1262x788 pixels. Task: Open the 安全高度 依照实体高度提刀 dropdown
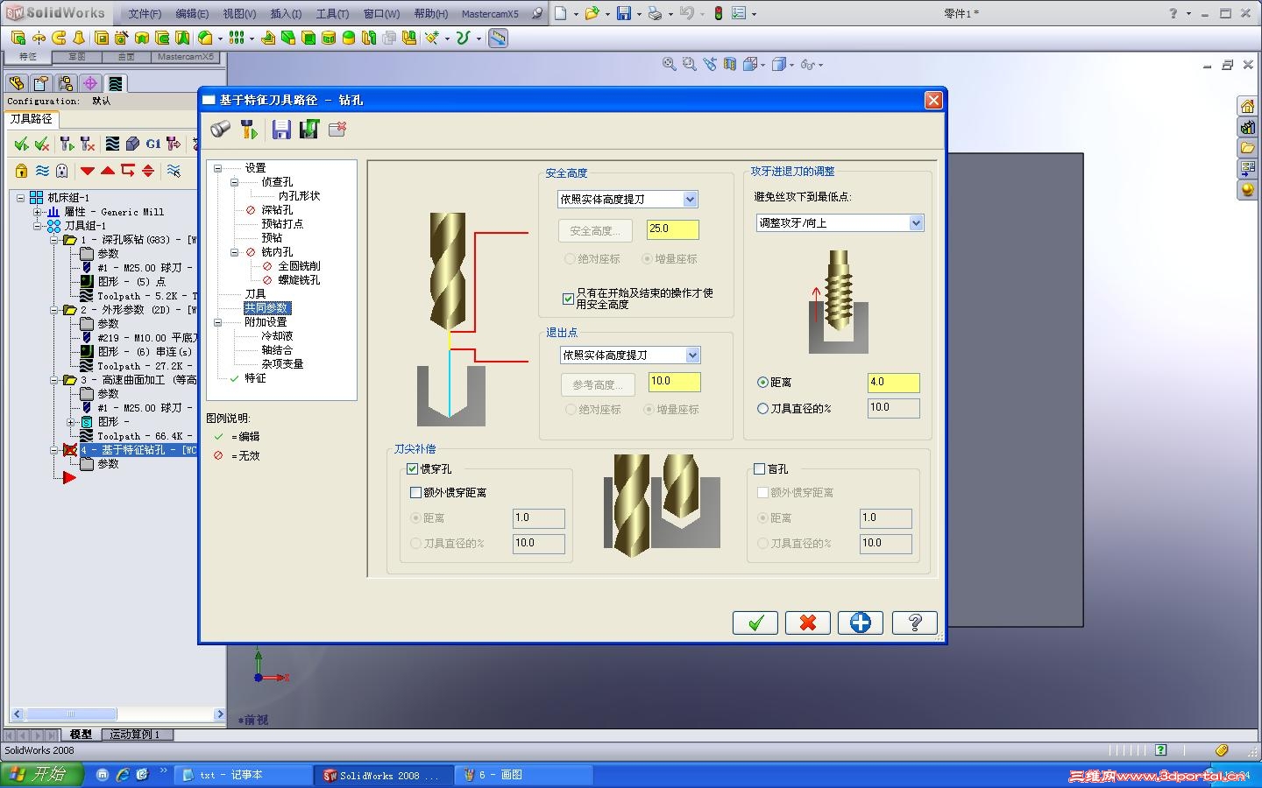(x=690, y=200)
